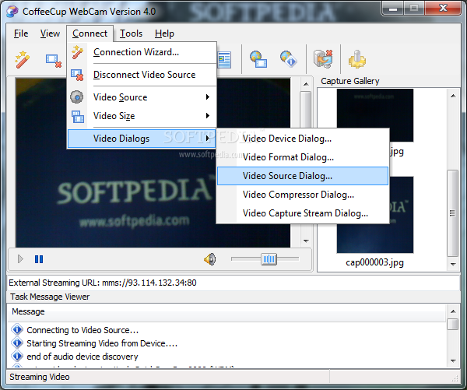Click message list scroll up arrow
The height and width of the screenshot is (390, 467).
pyautogui.click(x=453, y=311)
